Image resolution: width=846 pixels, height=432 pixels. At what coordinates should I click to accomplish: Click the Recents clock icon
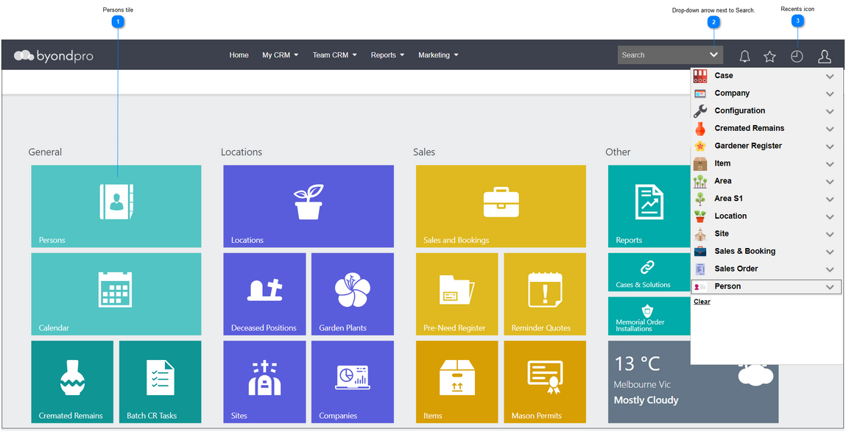797,56
